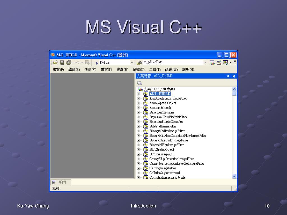Close the Solution Explorer panel

tap(234, 76)
